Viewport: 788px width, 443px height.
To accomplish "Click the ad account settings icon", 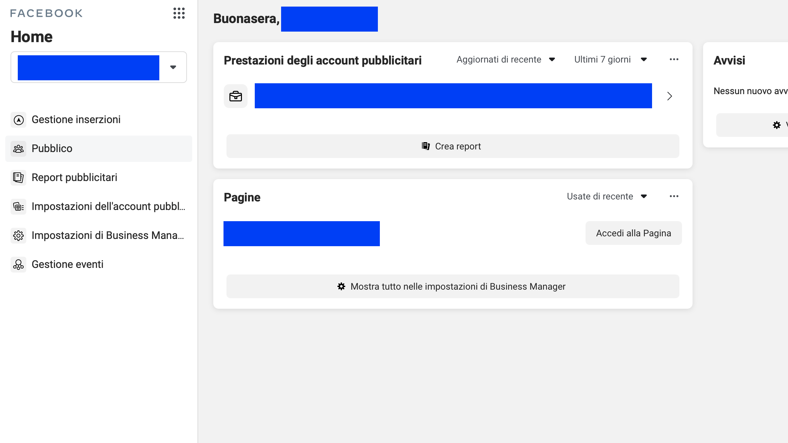I will (19, 207).
